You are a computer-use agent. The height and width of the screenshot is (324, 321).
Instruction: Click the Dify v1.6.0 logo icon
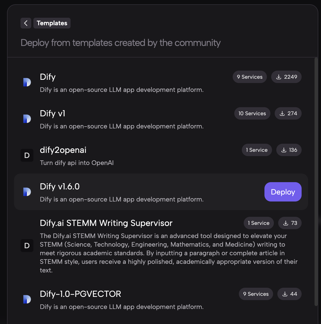[x=27, y=192]
